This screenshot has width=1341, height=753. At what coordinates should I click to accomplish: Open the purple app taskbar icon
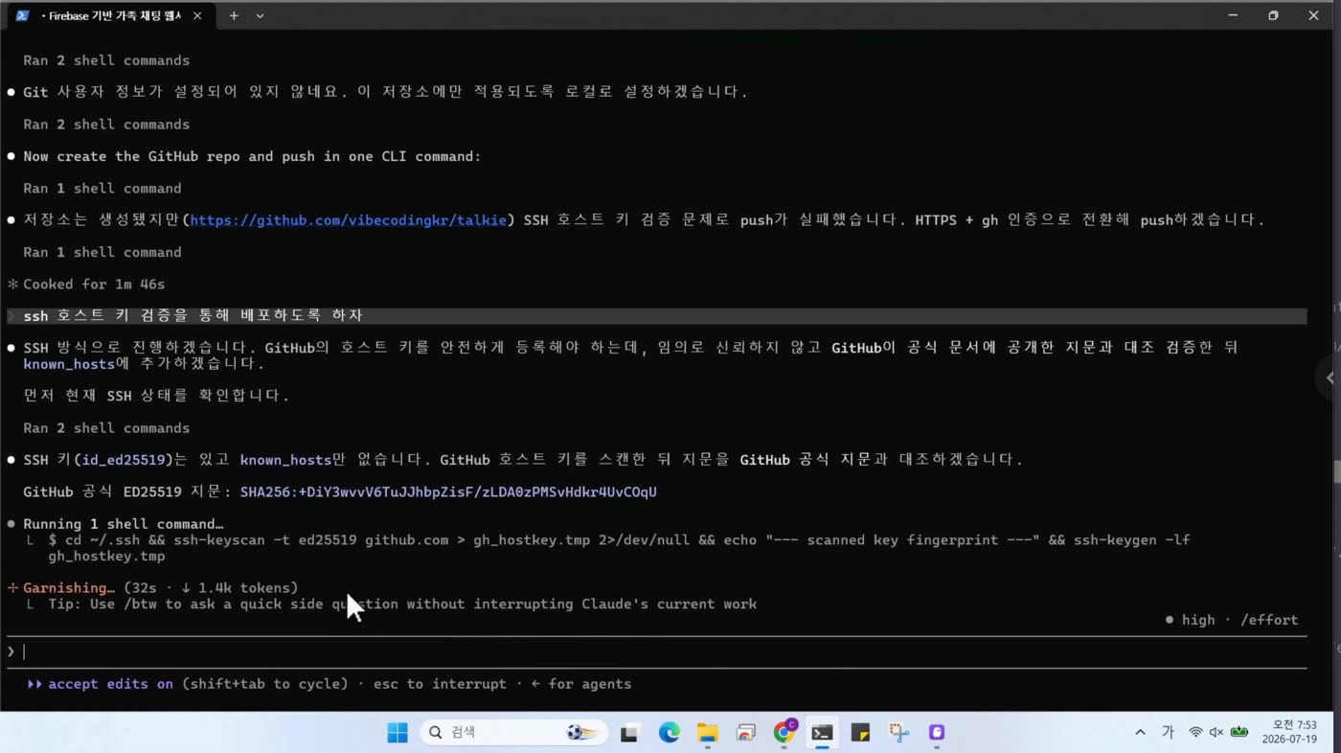(x=937, y=733)
